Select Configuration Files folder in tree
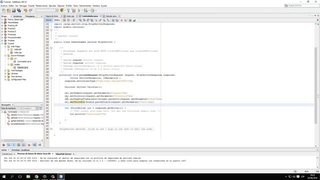Screen dimensions: 320x180 (x=18, y=79)
